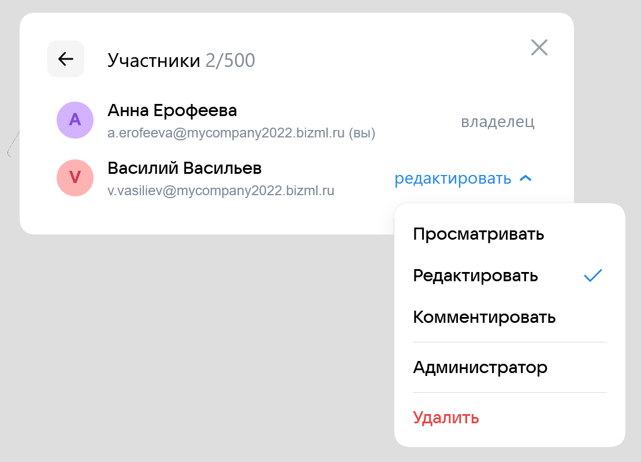641x462 pixels.
Task: Click email v.vasiliev@mycompany2022.bizml.ru
Action: 221,191
